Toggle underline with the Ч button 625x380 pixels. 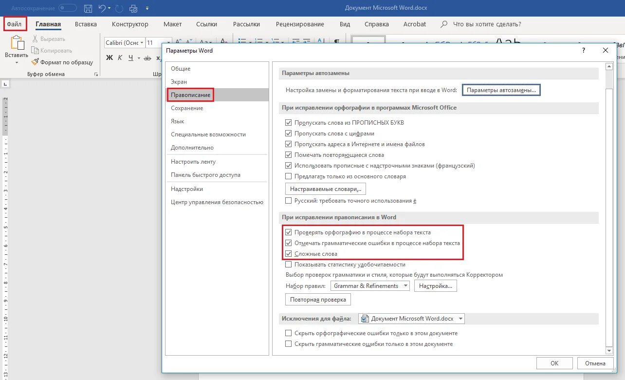pyautogui.click(x=130, y=57)
